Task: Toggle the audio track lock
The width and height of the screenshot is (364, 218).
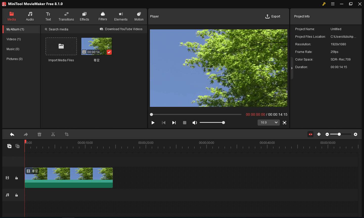Action: point(16,195)
